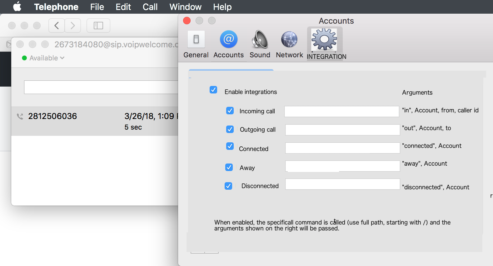493x266 pixels.
Task: Open the Edit menu
Action: pos(123,7)
